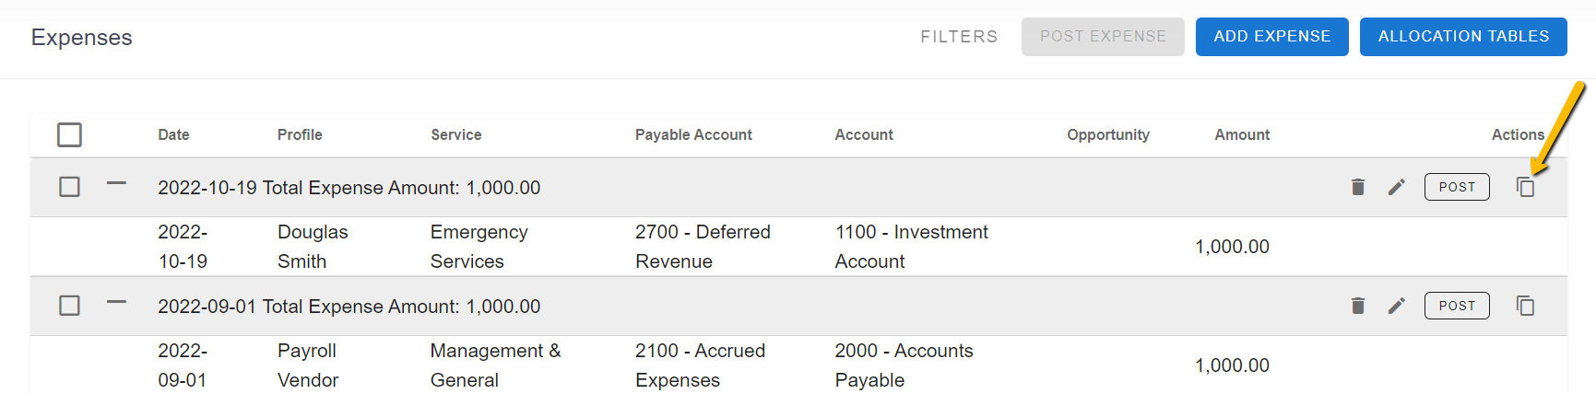Click the 2022-10-19 Total Expense Amount text
This screenshot has width=1596, height=394.
pos(349,188)
